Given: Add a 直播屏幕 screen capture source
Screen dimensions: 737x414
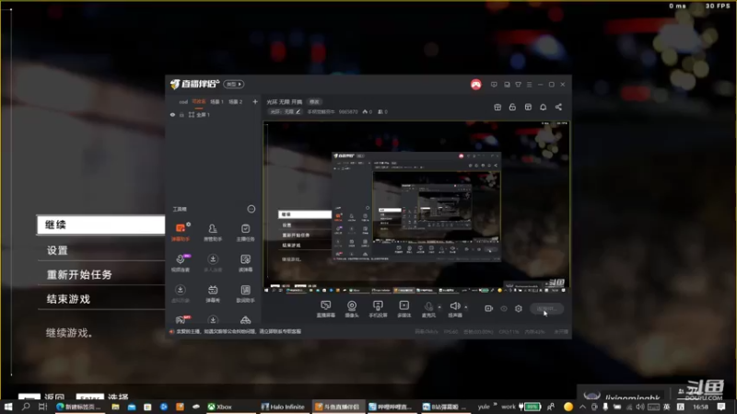Looking at the screenshot, I should (325, 309).
